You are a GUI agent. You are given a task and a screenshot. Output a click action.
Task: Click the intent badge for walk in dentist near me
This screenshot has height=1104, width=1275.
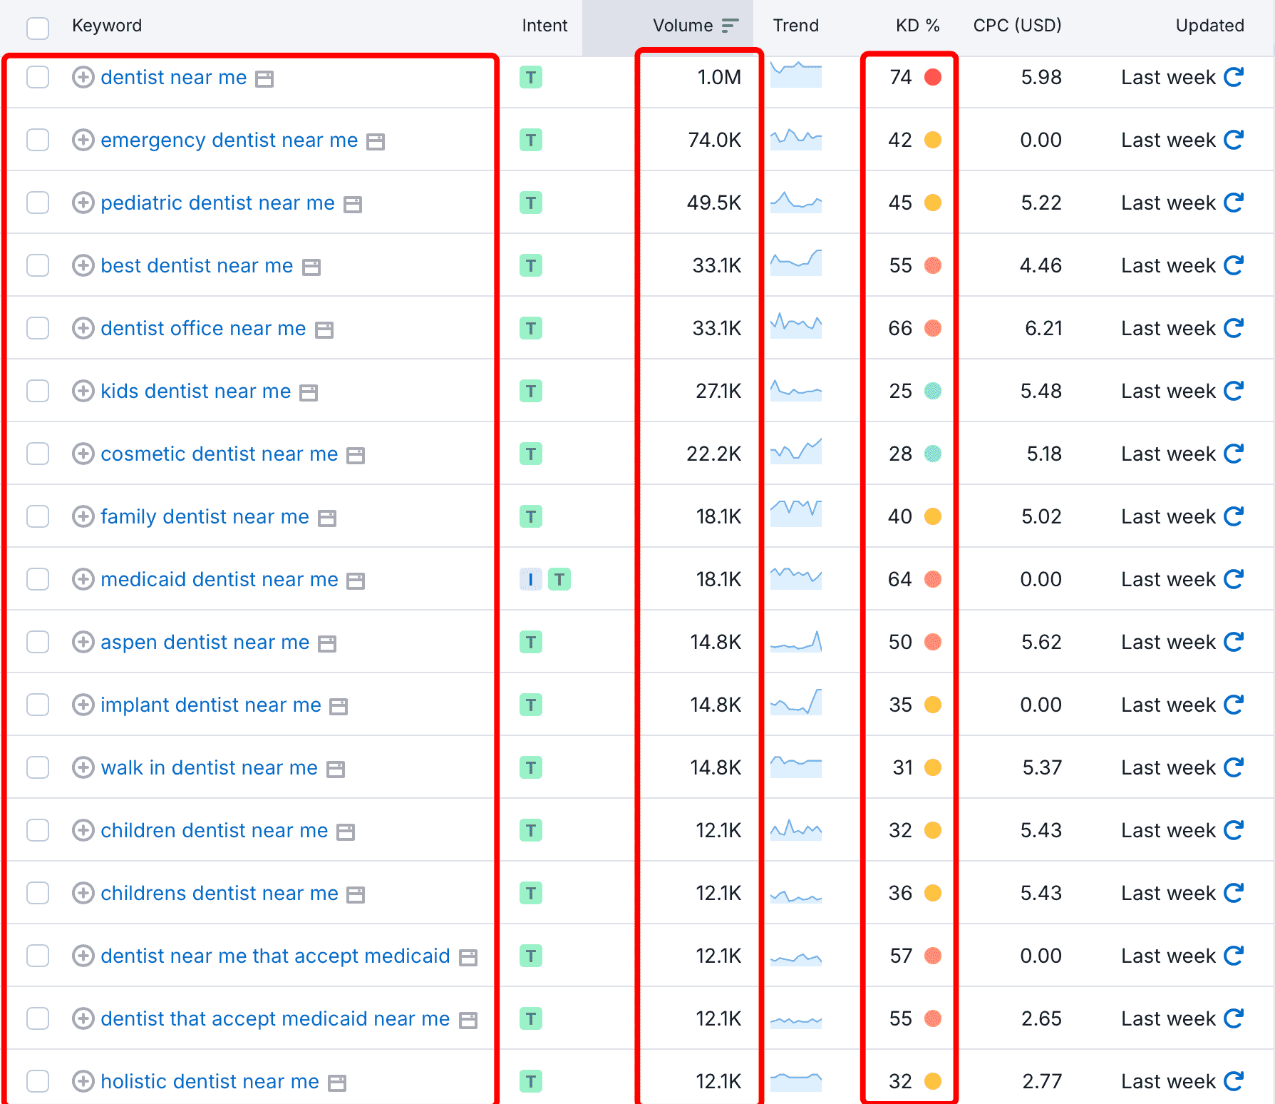click(530, 767)
